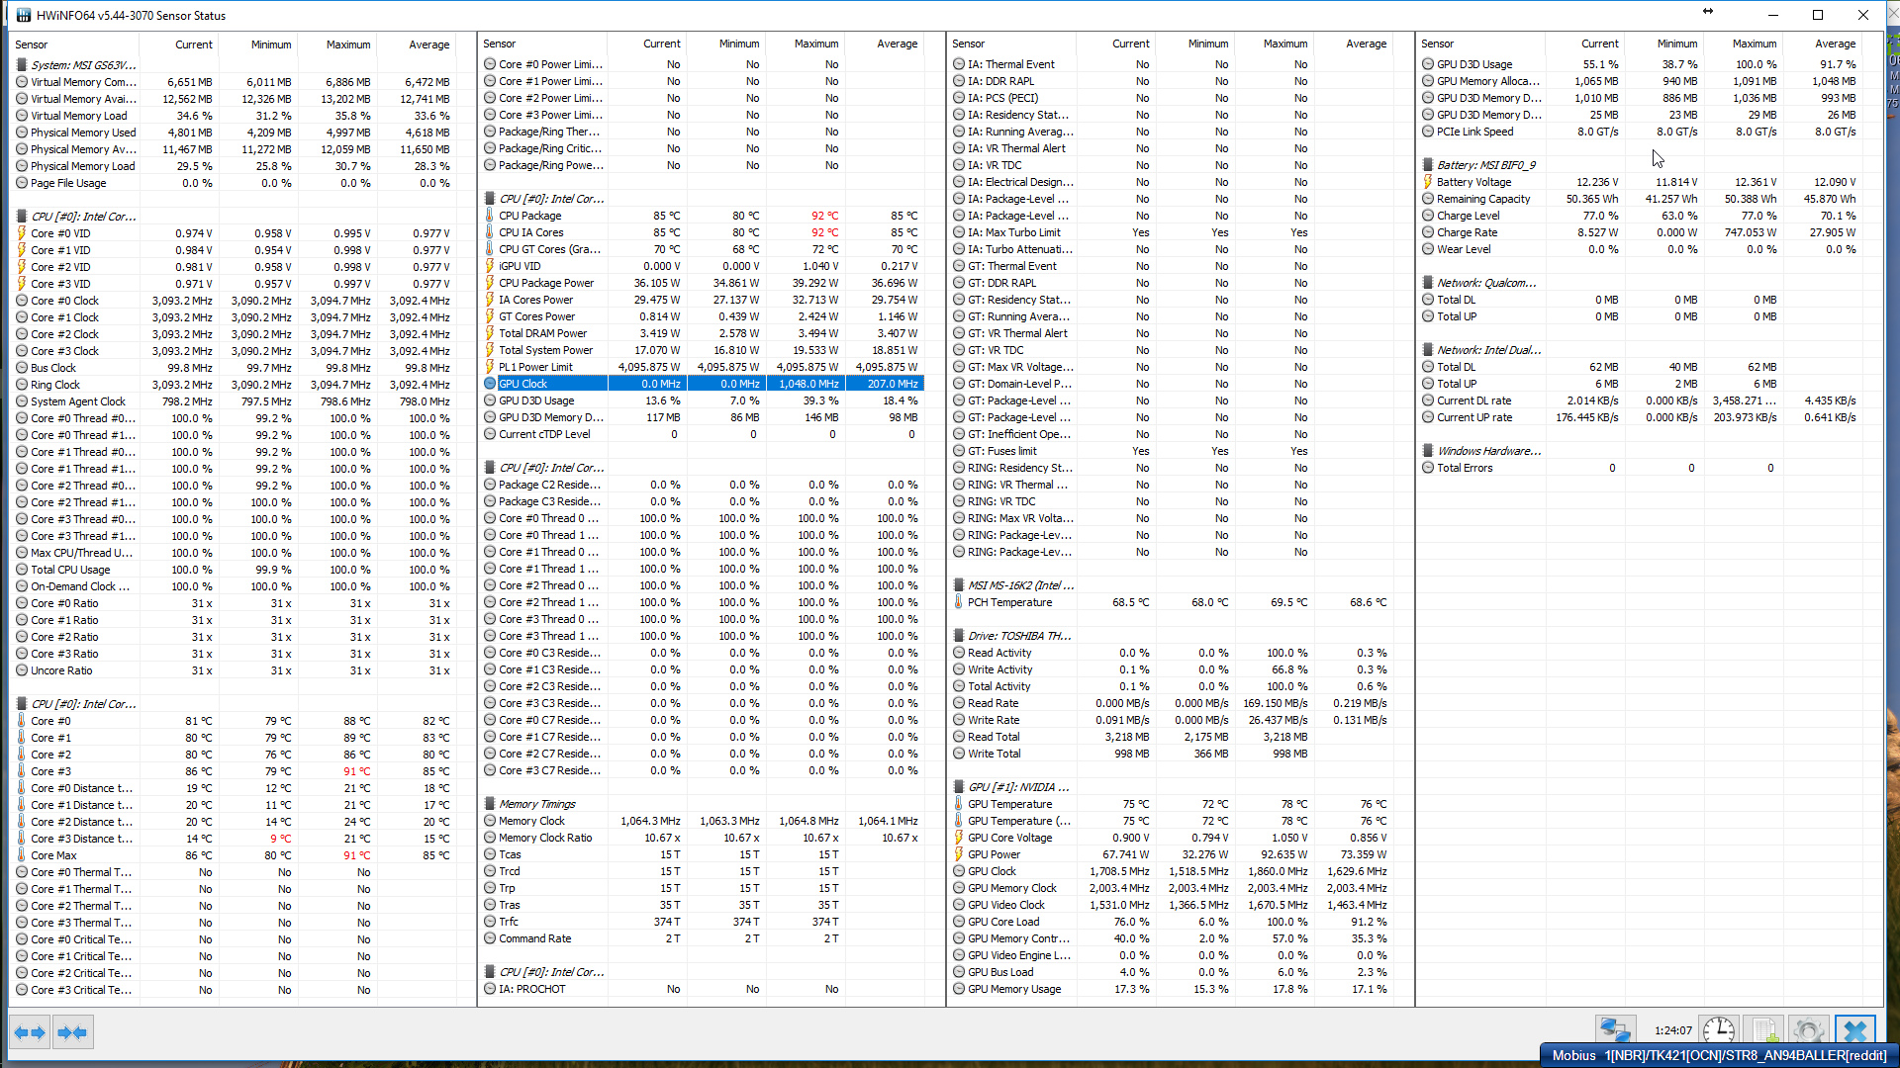Viewport: 1900px width, 1068px height.
Task: Open the remote network monitoring icon
Action: (1615, 1030)
